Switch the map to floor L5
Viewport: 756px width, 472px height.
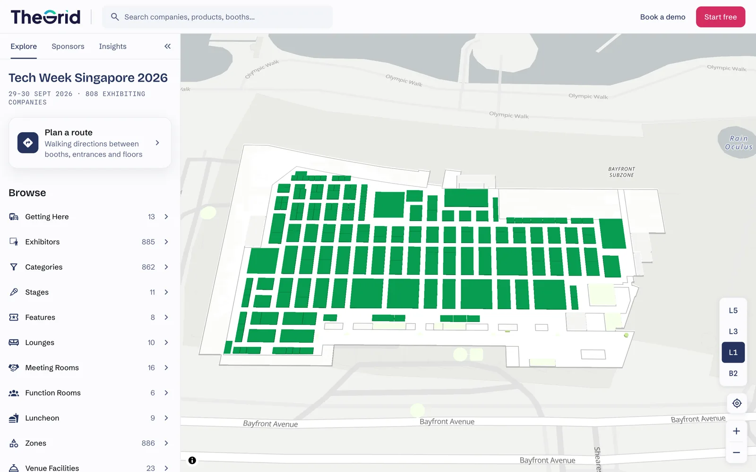click(733, 311)
